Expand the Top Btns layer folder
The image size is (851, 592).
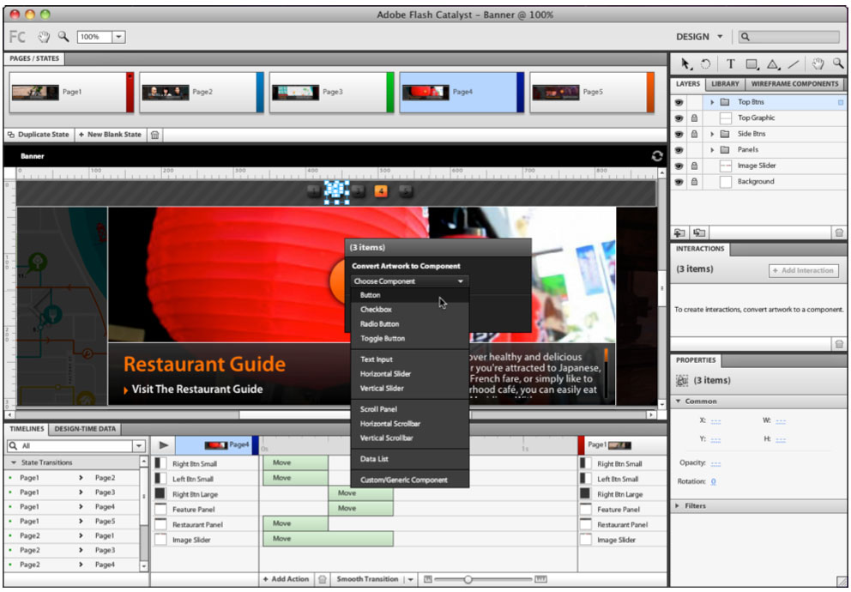point(712,102)
